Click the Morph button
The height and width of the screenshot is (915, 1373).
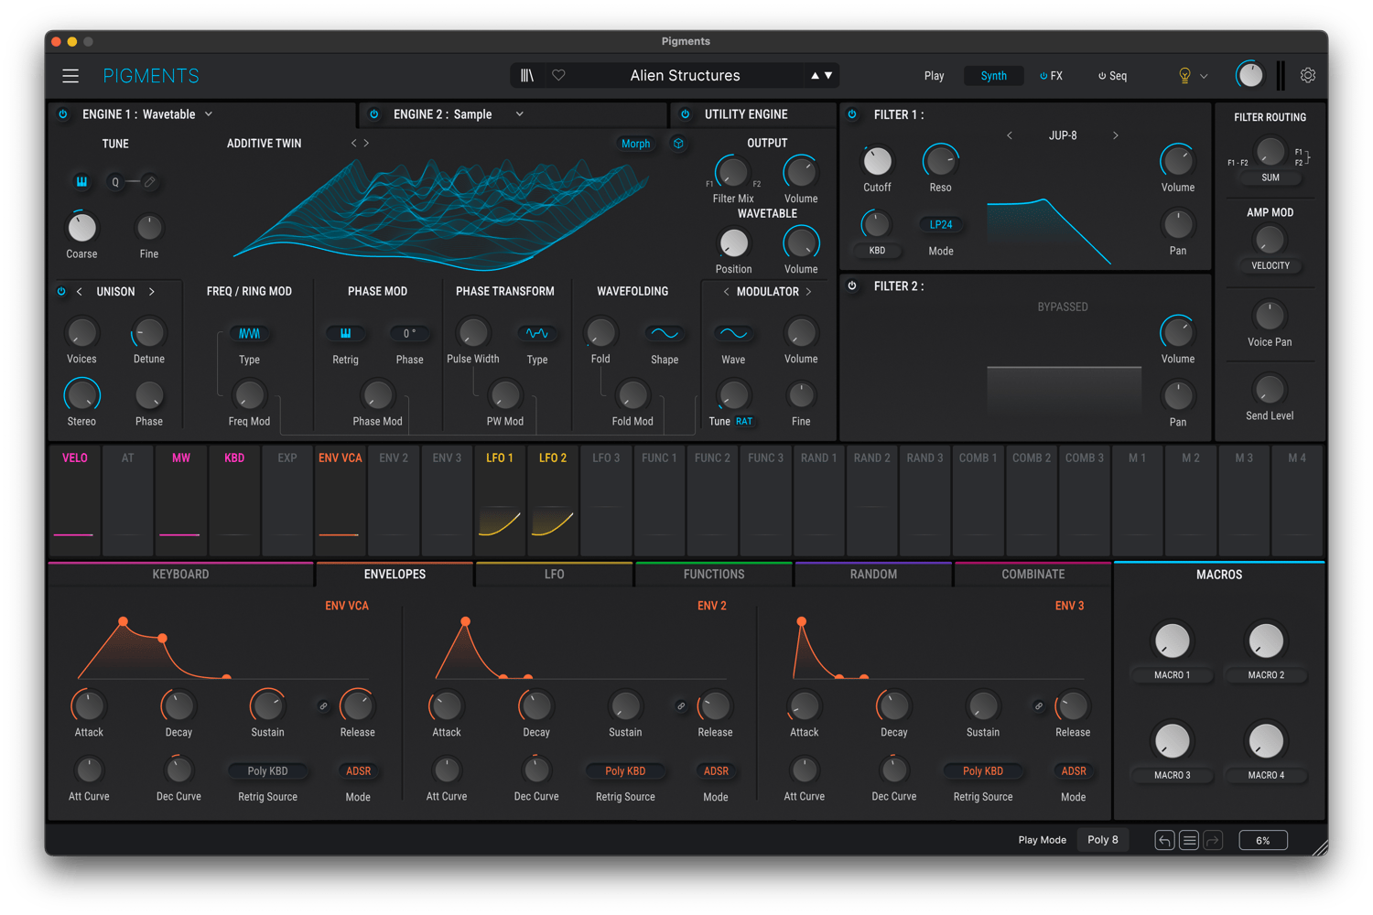pyautogui.click(x=635, y=144)
